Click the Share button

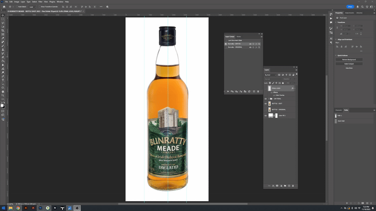pos(350,7)
